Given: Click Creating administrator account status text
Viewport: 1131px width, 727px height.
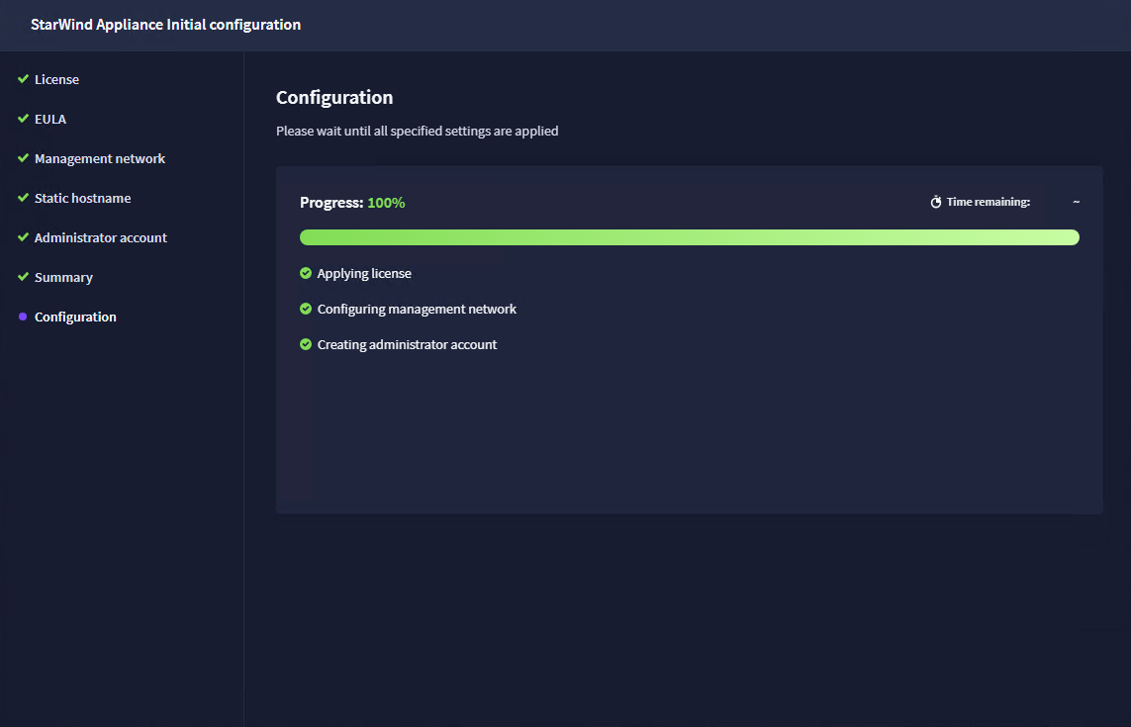Looking at the screenshot, I should click(x=407, y=345).
